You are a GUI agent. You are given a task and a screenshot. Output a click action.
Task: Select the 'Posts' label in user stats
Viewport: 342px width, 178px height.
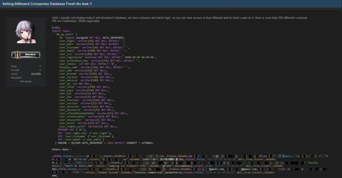tap(14, 66)
